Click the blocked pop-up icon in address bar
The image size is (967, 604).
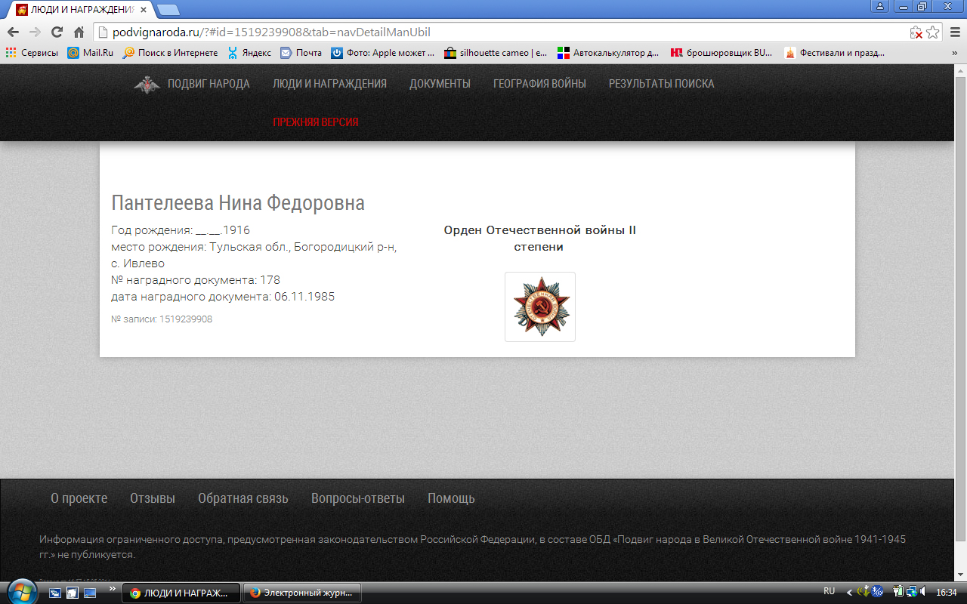(916, 32)
